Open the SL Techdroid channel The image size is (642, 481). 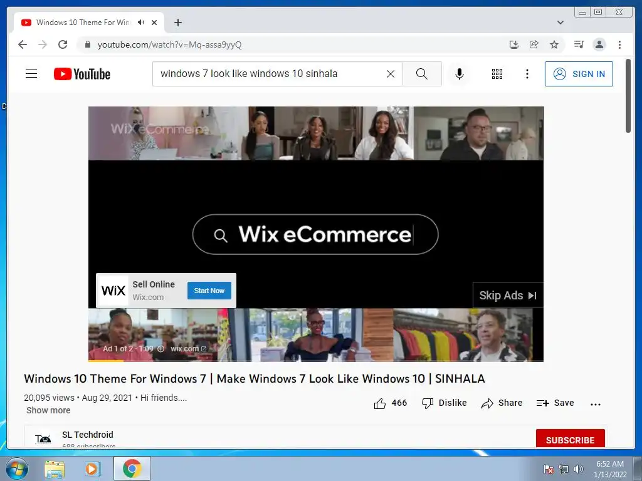[x=88, y=435]
